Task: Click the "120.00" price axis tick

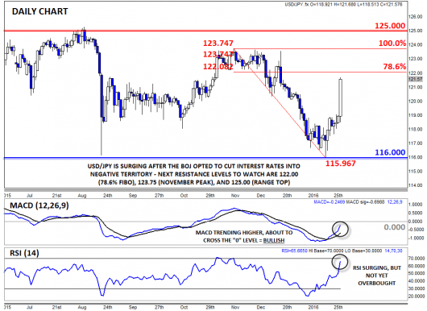Action: click(x=415, y=101)
